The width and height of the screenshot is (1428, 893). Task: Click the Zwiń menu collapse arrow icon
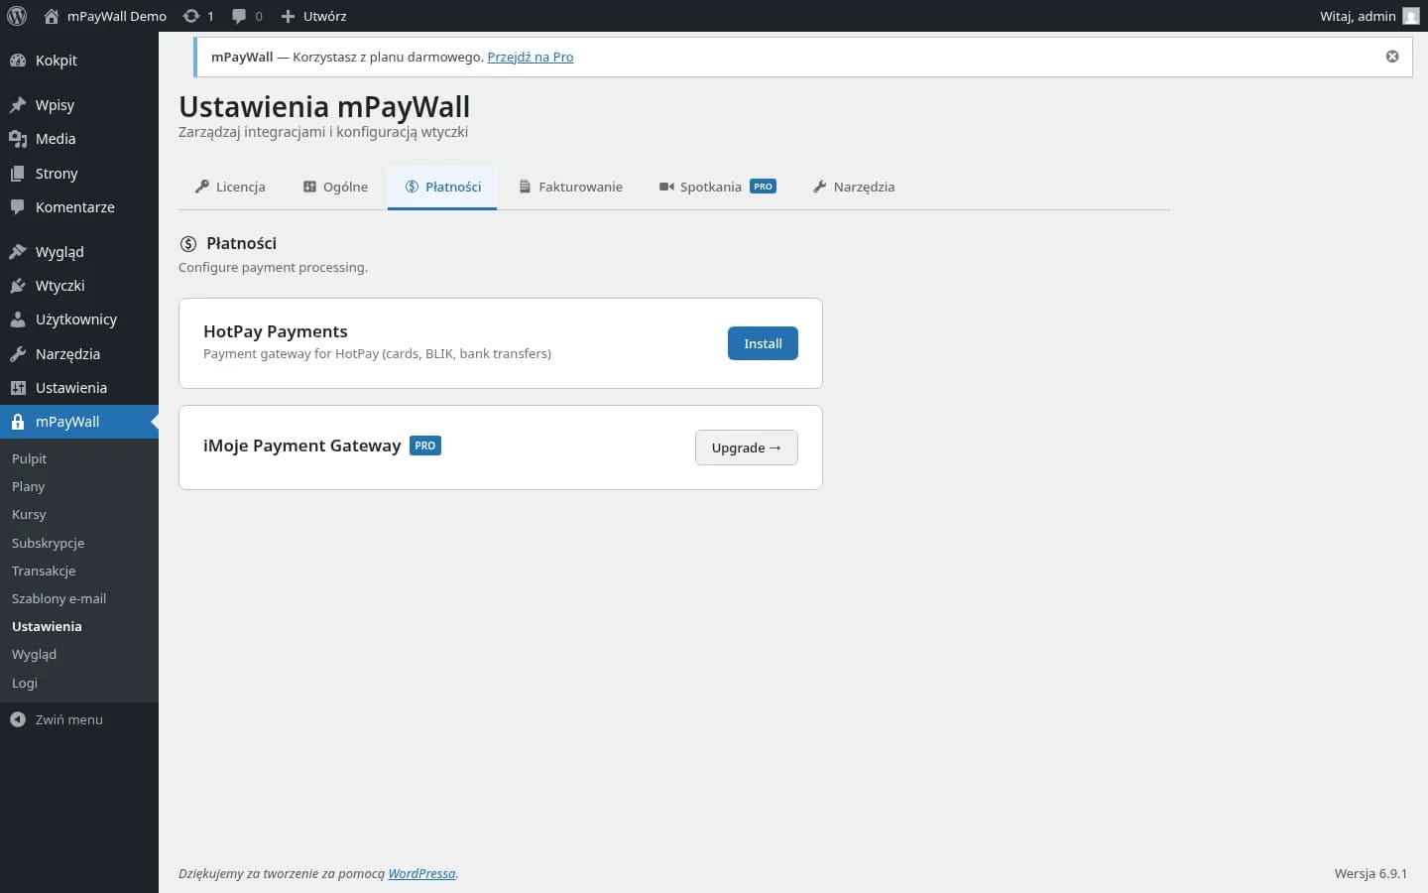coord(18,719)
